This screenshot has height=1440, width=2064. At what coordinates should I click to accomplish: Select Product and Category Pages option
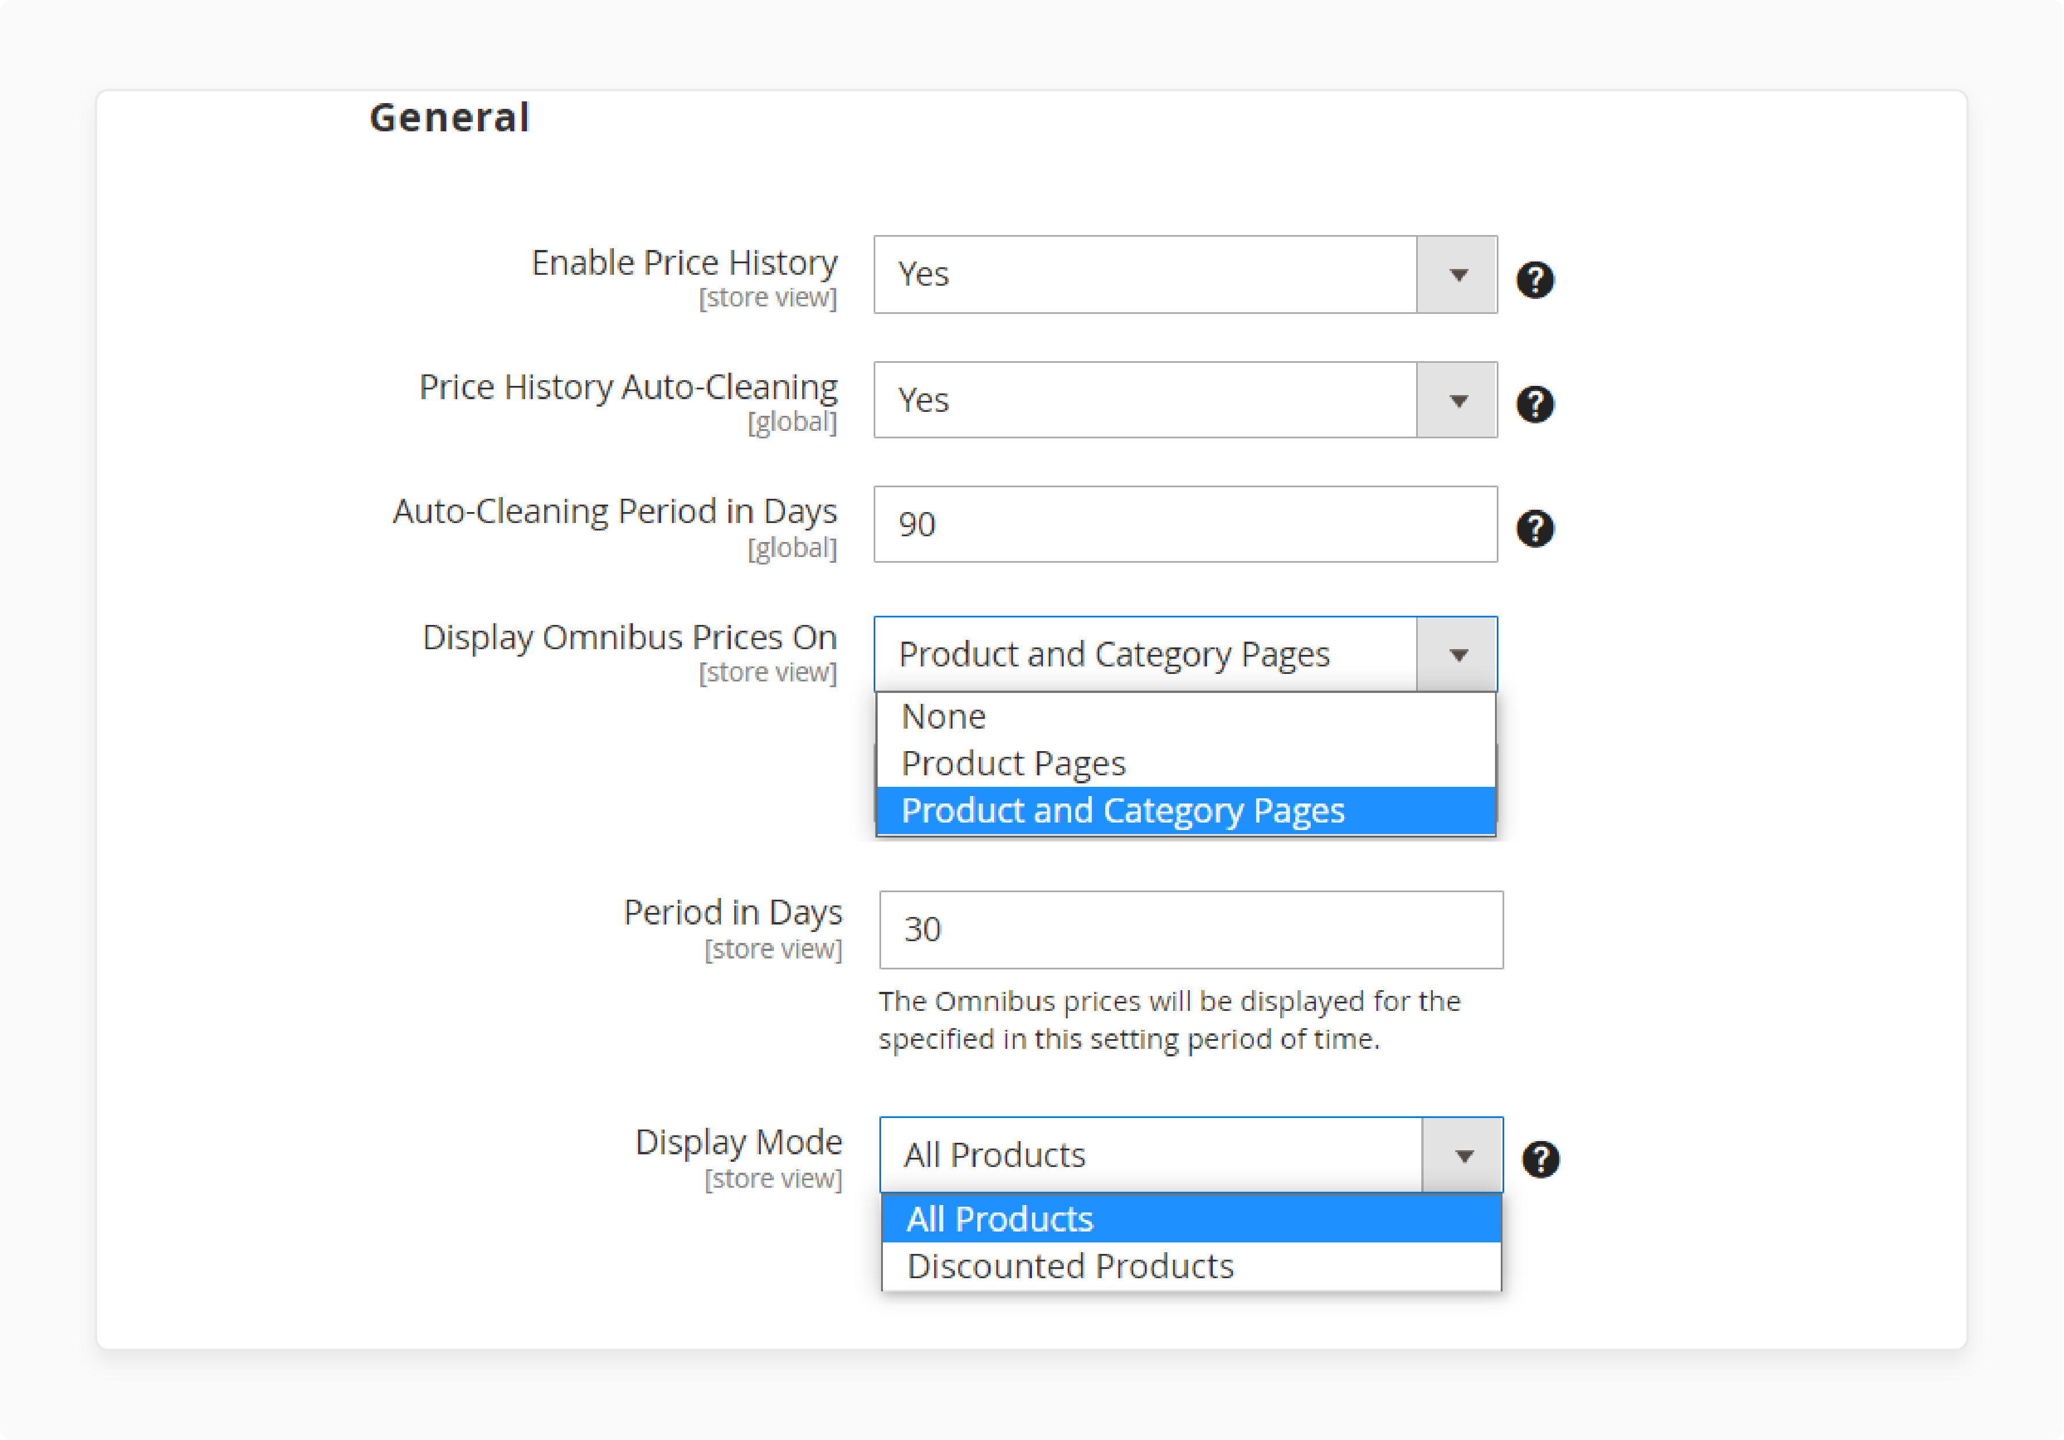click(1185, 811)
